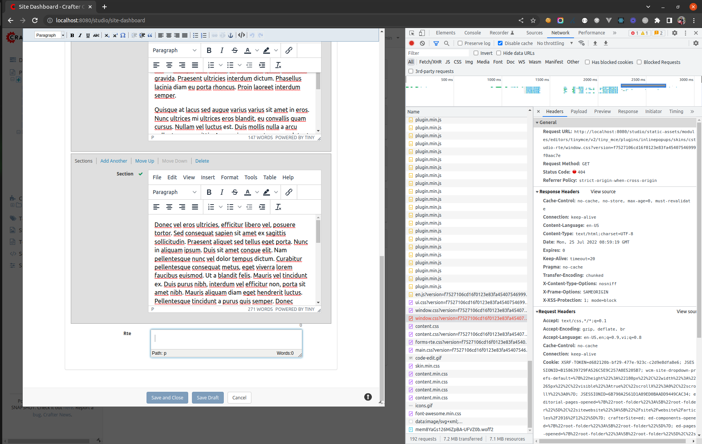Check the Blocked Requests checkbox
This screenshot has width=702, height=444.
639,62
